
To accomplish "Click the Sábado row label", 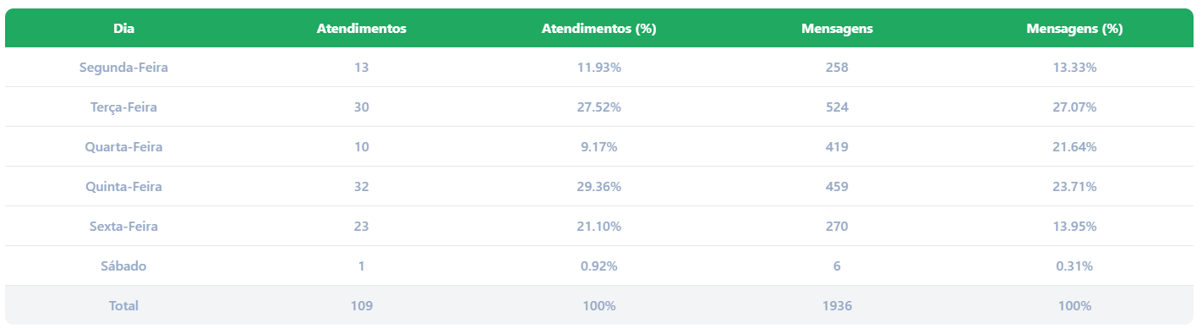I will pyautogui.click(x=123, y=266).
